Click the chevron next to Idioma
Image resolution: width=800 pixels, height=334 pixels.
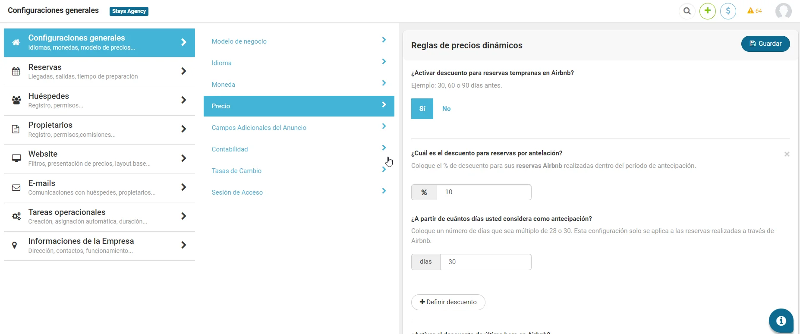(384, 62)
